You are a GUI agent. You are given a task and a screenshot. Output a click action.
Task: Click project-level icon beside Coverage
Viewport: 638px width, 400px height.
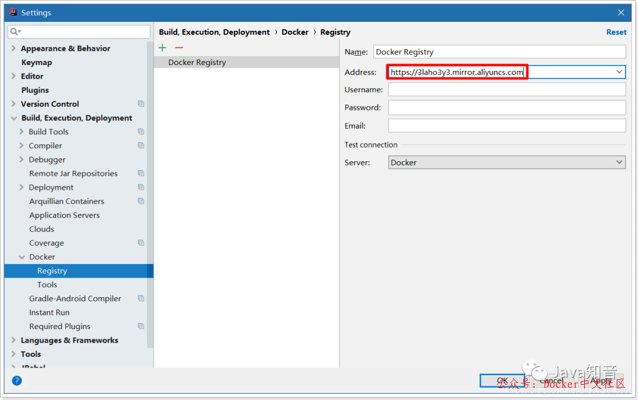pyautogui.click(x=141, y=243)
